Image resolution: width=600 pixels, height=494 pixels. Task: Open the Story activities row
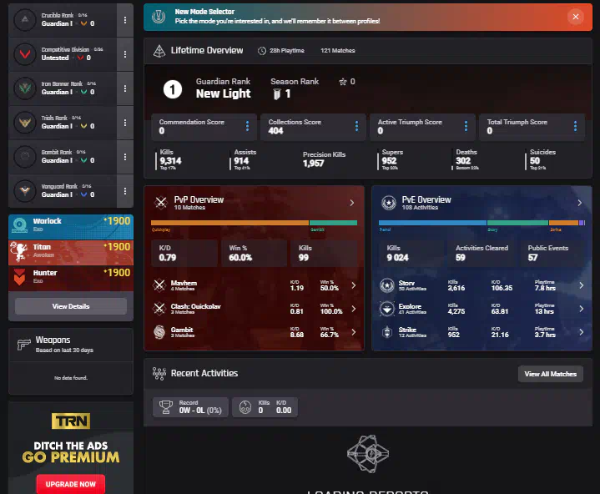pos(482,285)
